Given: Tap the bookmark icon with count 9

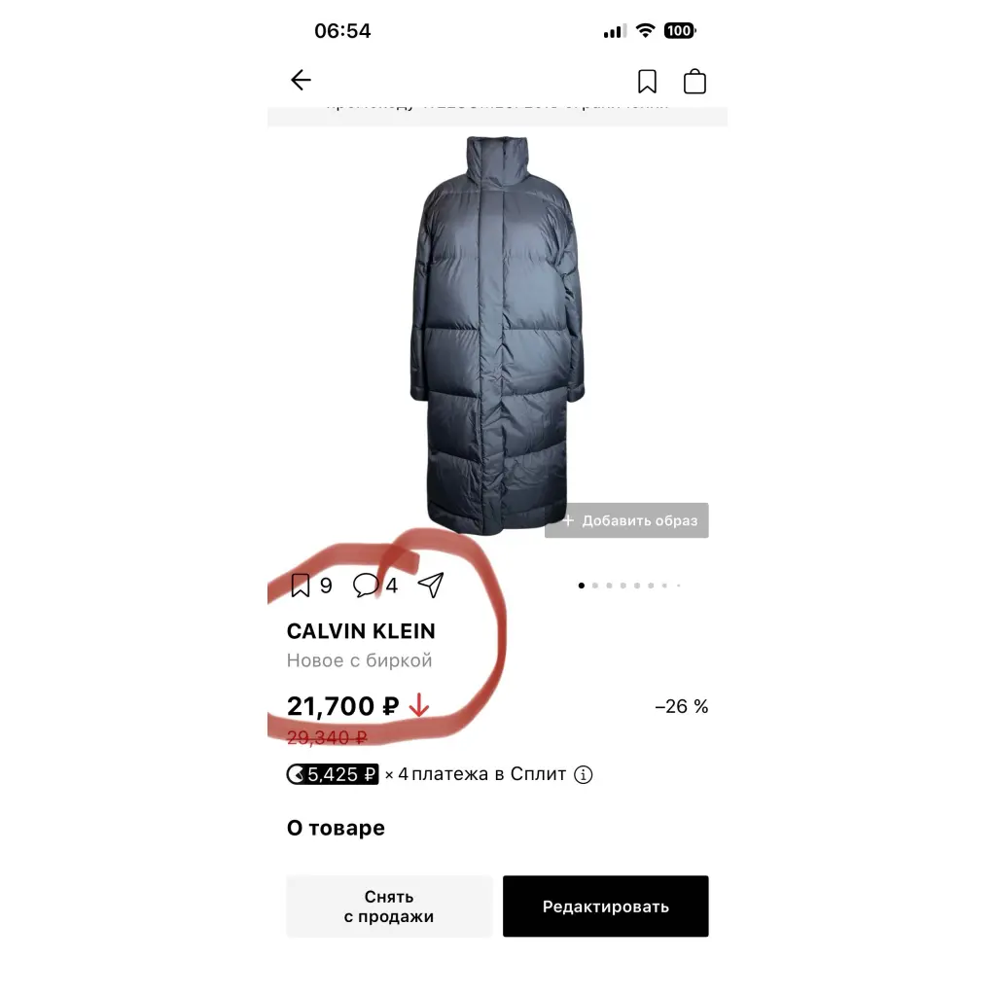Looking at the screenshot, I should pos(300,585).
